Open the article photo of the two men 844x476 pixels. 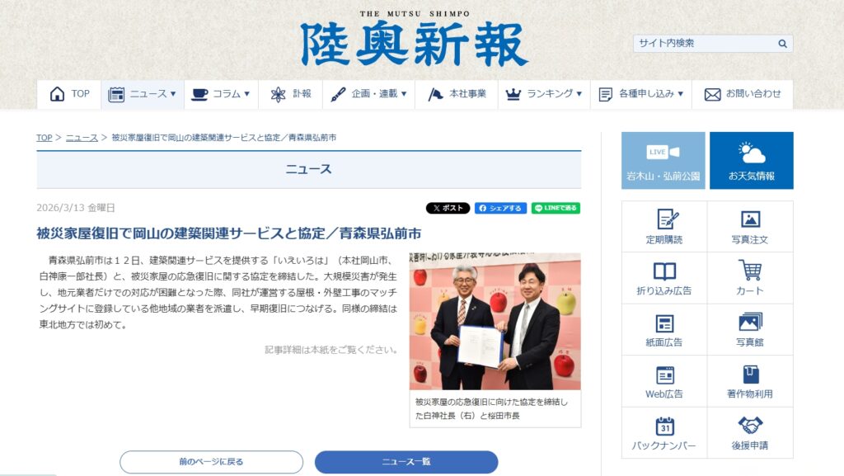coord(495,322)
